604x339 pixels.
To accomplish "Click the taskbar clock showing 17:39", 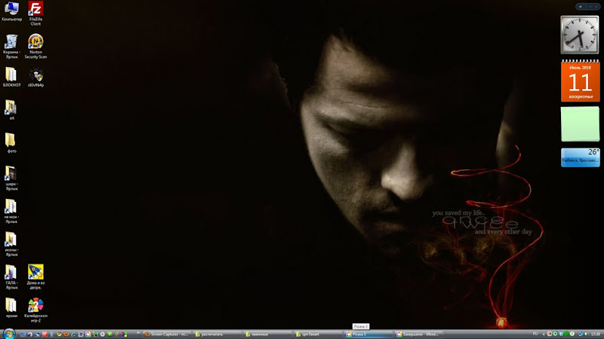I will [596, 334].
